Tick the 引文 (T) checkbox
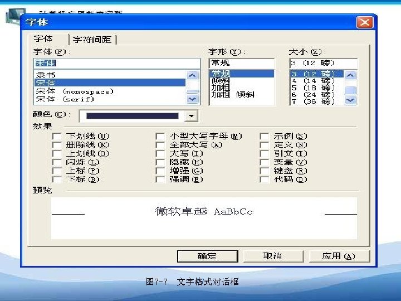401x301 pixels. [265, 154]
